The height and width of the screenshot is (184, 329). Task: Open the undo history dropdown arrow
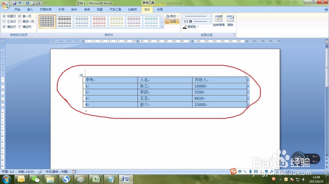click(23, 3)
